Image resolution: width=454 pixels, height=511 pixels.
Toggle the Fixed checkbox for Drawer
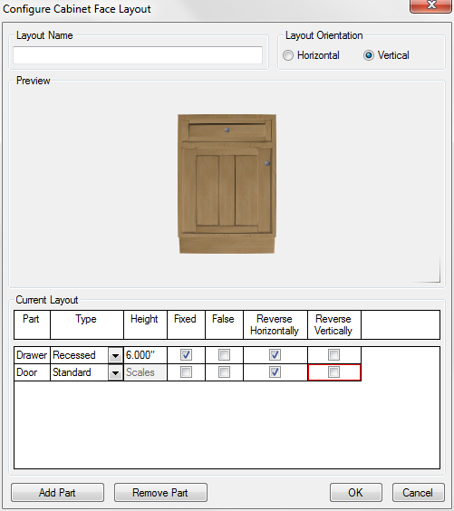(186, 355)
